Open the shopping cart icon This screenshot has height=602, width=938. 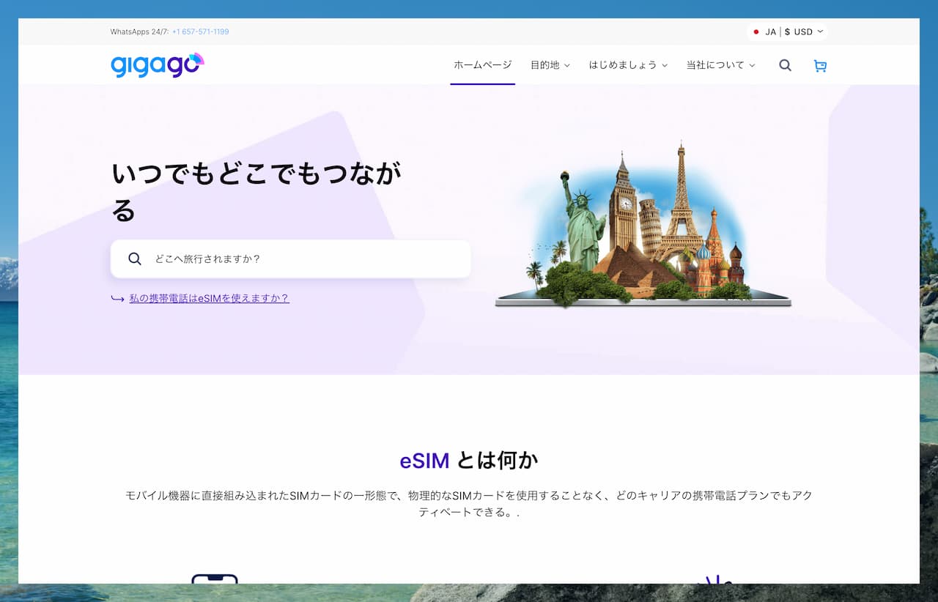coord(820,66)
